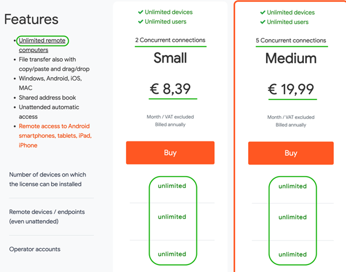346x272 pixels.
Task: Click checkmark icon next to Small Unlimited devices
Action: pyautogui.click(x=140, y=12)
